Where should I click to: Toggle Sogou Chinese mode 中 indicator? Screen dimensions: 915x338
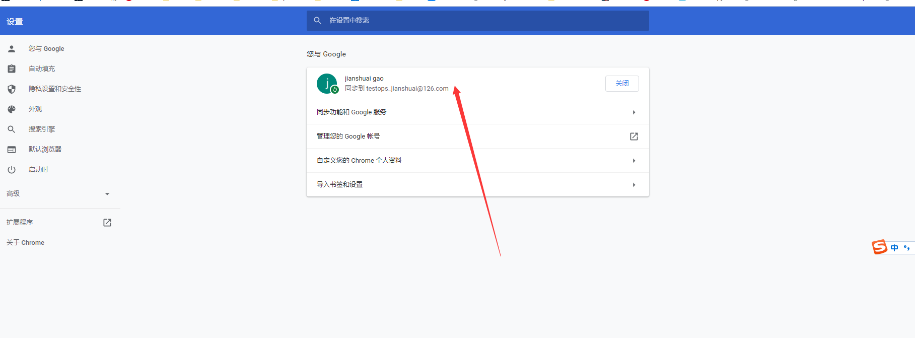[894, 248]
